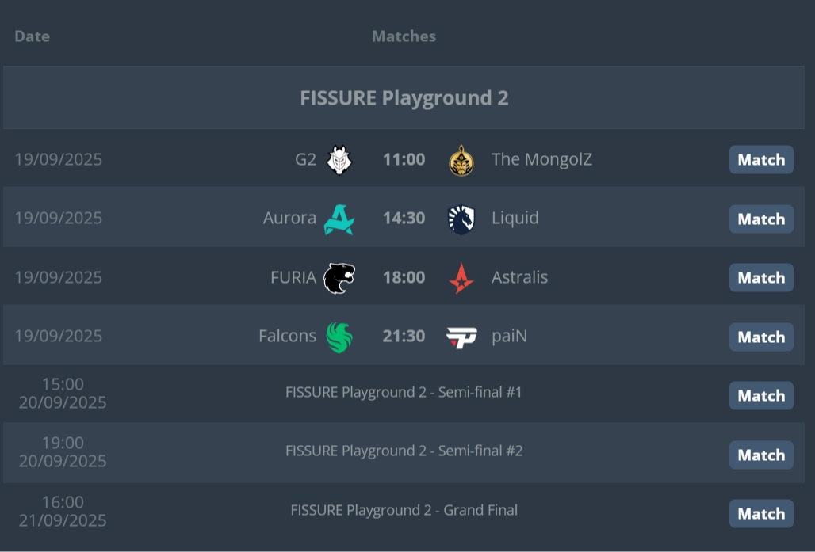The height and width of the screenshot is (552, 815).
Task: Open Match button for the Grand Final
Action: pos(761,514)
